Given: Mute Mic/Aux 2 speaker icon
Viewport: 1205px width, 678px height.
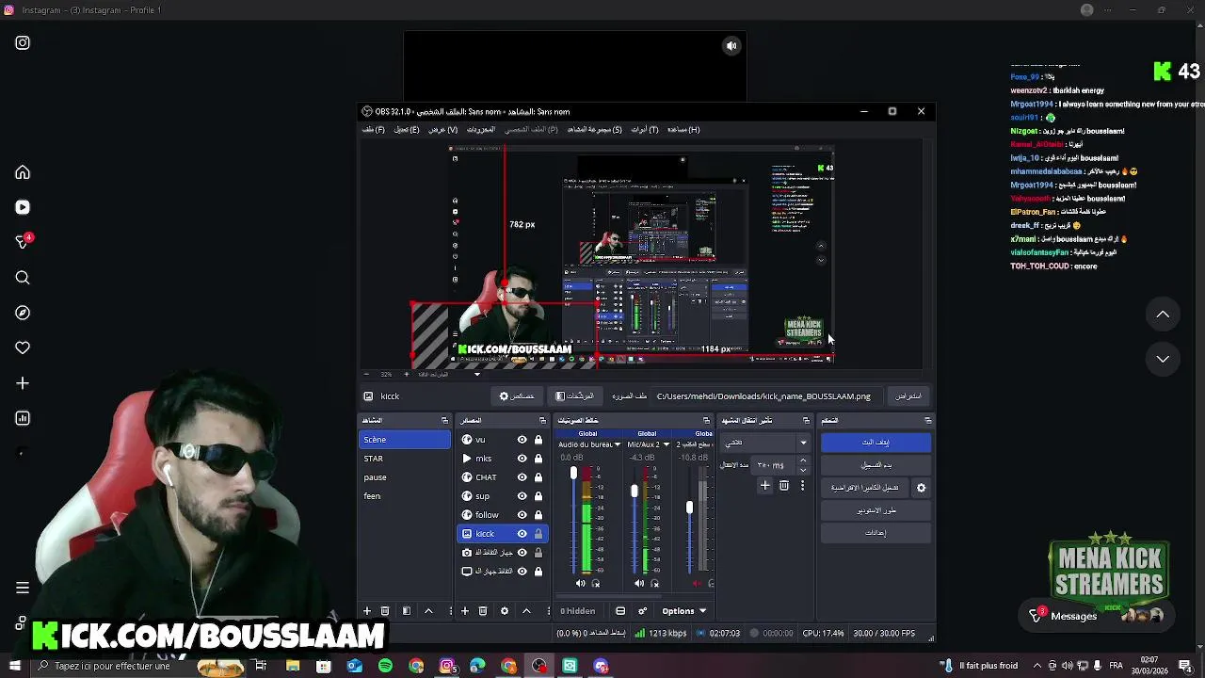Looking at the screenshot, I should coord(639,584).
